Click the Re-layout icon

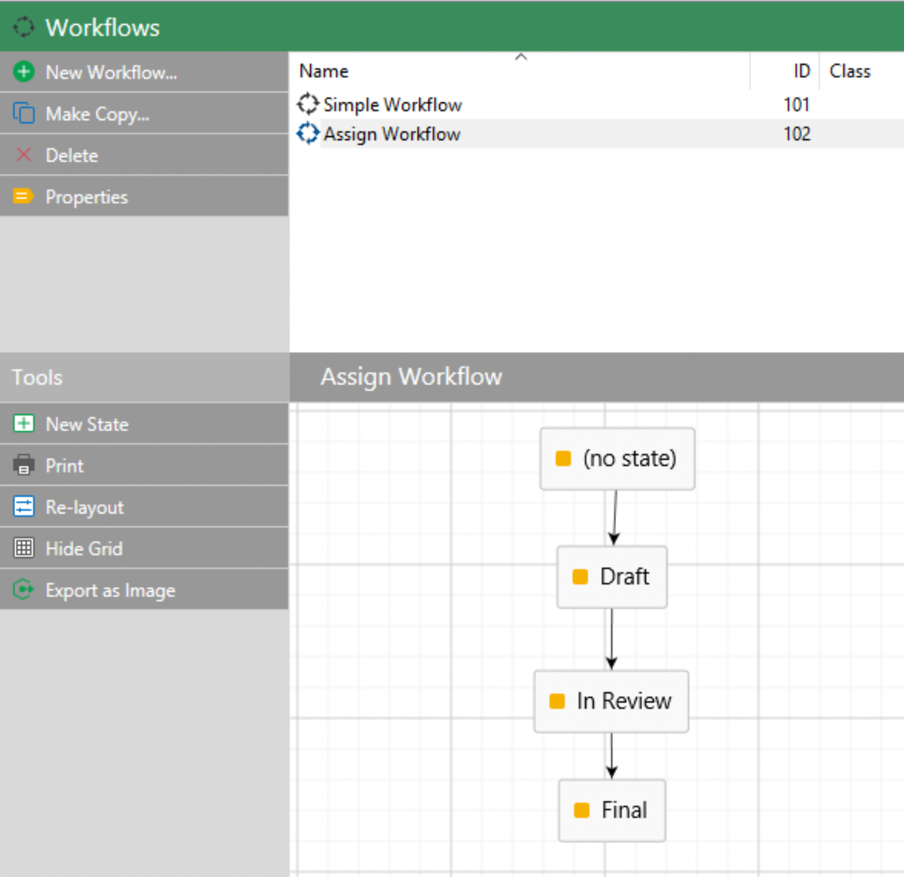point(24,506)
